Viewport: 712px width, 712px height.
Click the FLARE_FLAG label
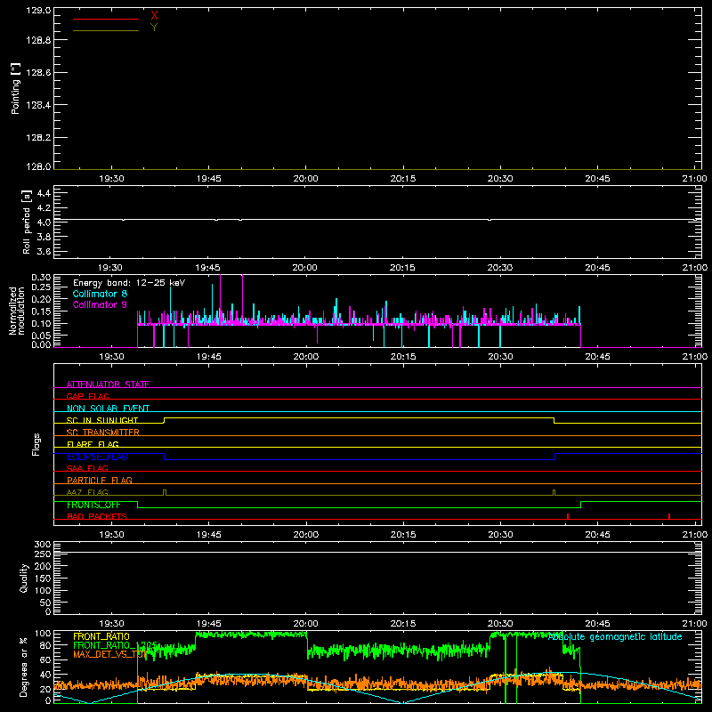(93, 444)
